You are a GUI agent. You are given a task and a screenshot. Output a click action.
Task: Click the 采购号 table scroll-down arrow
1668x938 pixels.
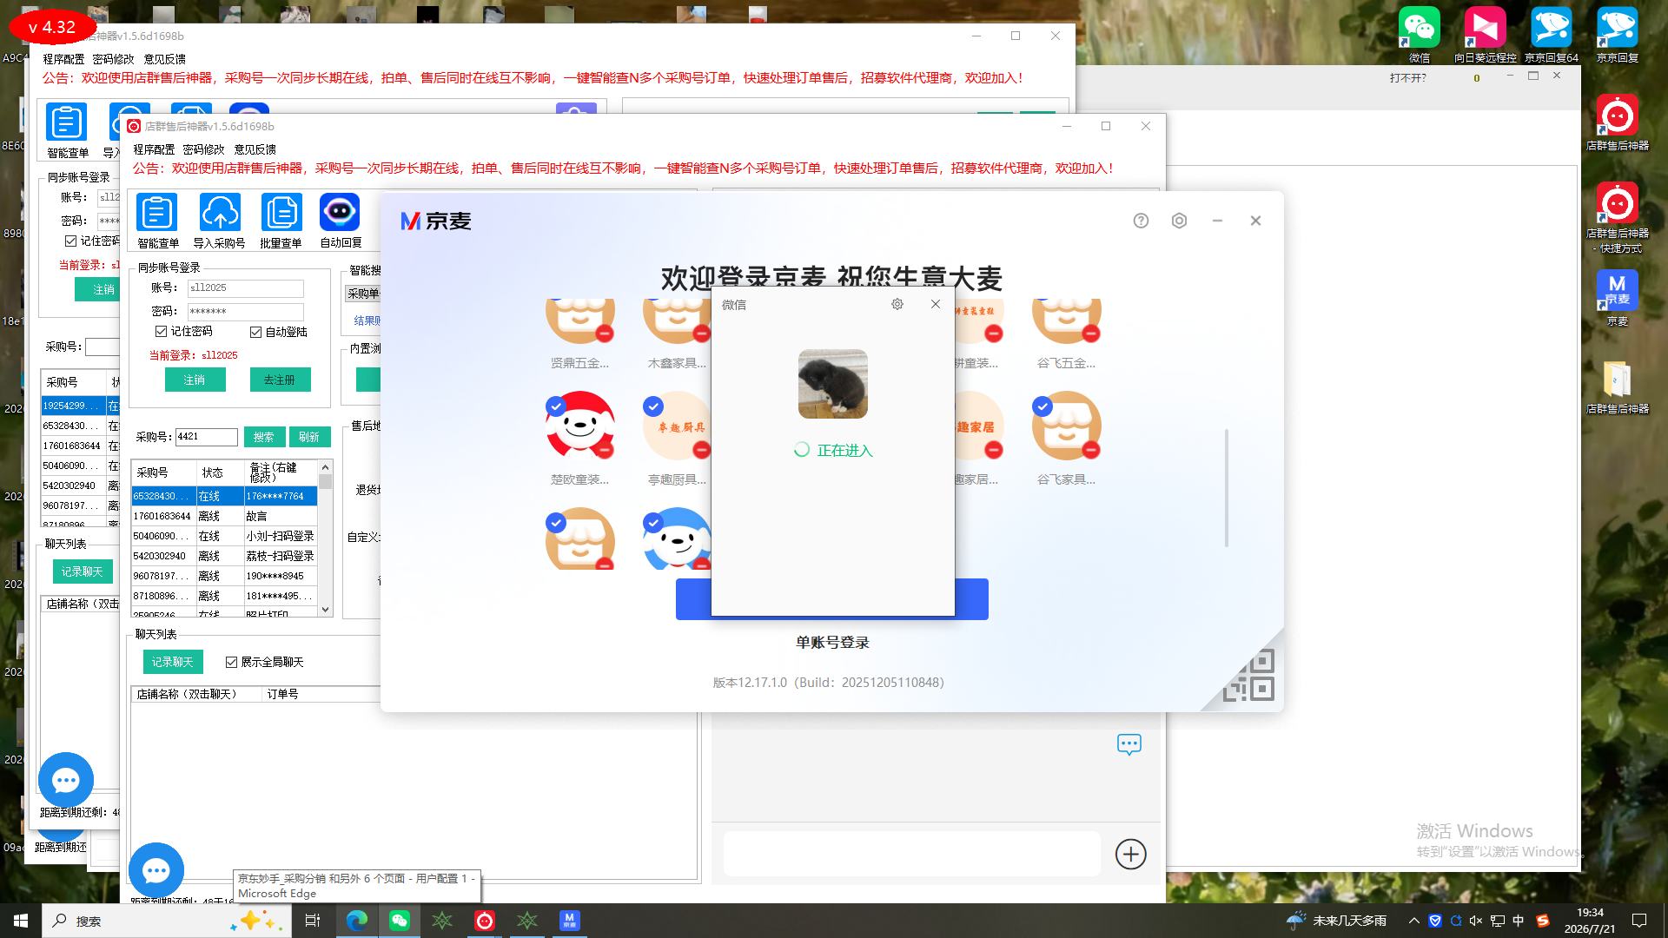326,610
